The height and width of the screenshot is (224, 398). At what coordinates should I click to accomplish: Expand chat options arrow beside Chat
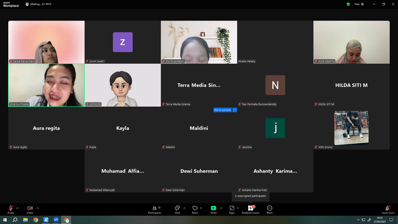(x=184, y=208)
